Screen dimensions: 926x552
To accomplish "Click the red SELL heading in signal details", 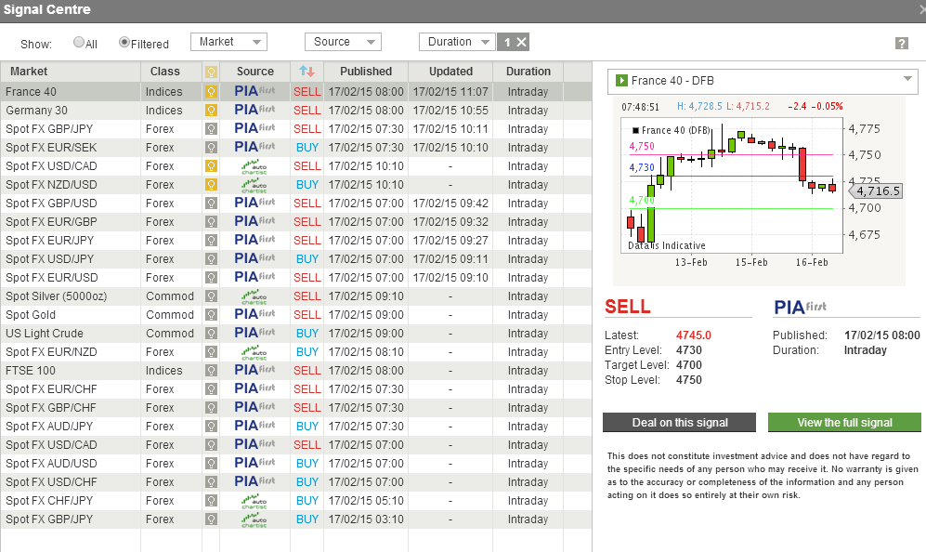I will tap(627, 307).
